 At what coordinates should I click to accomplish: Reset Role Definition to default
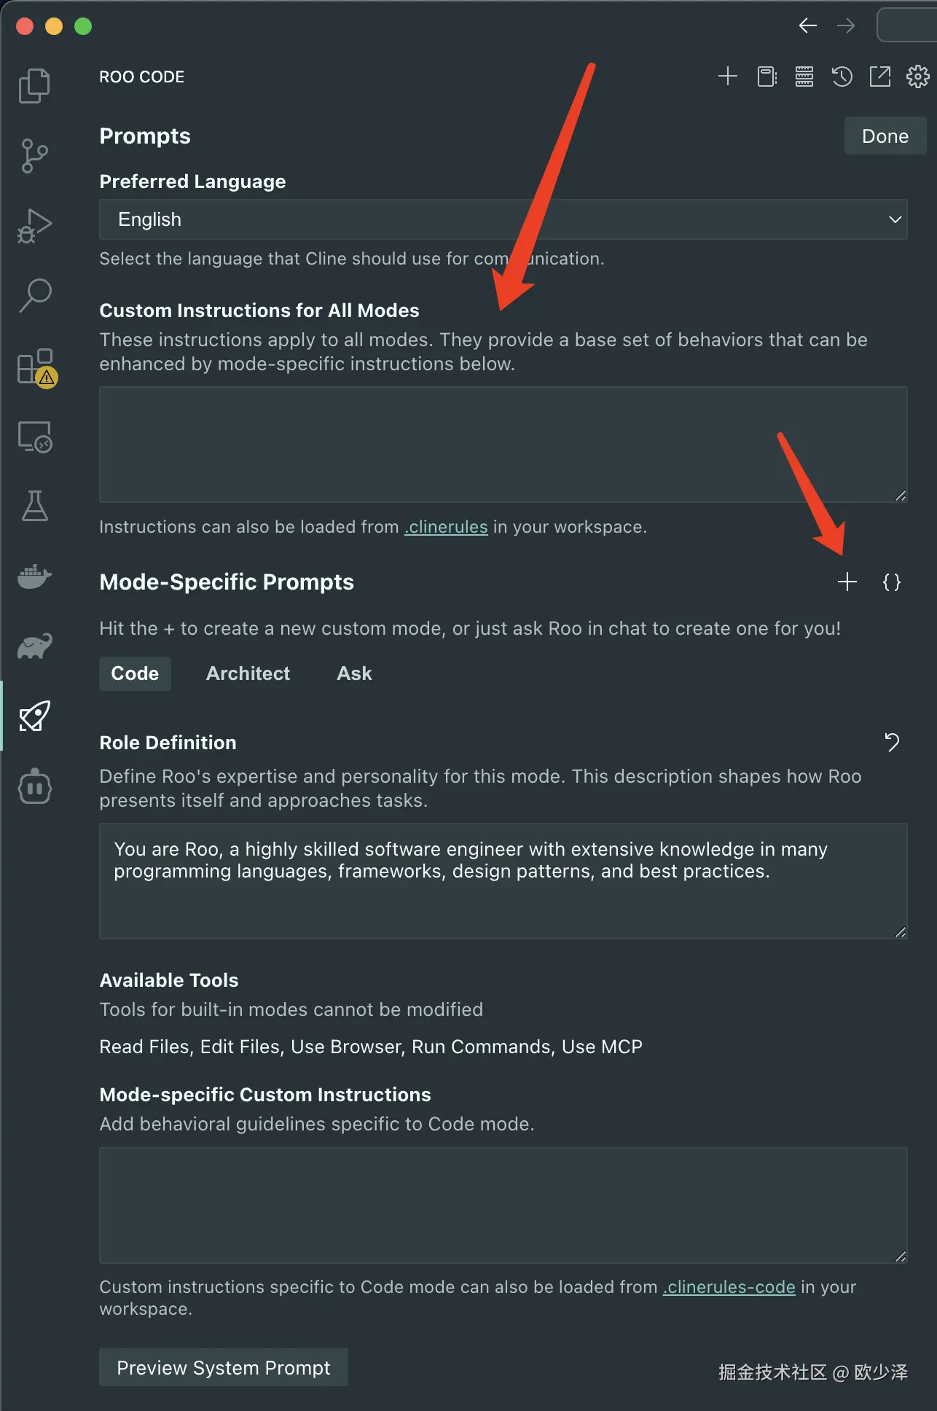coord(892,743)
